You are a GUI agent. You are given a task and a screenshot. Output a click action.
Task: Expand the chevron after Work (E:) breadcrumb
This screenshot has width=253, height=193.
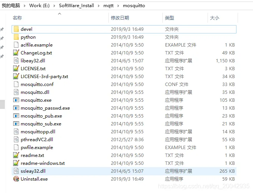(x=54, y=6)
